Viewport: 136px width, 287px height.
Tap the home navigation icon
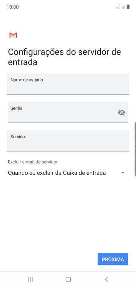click(x=68, y=279)
